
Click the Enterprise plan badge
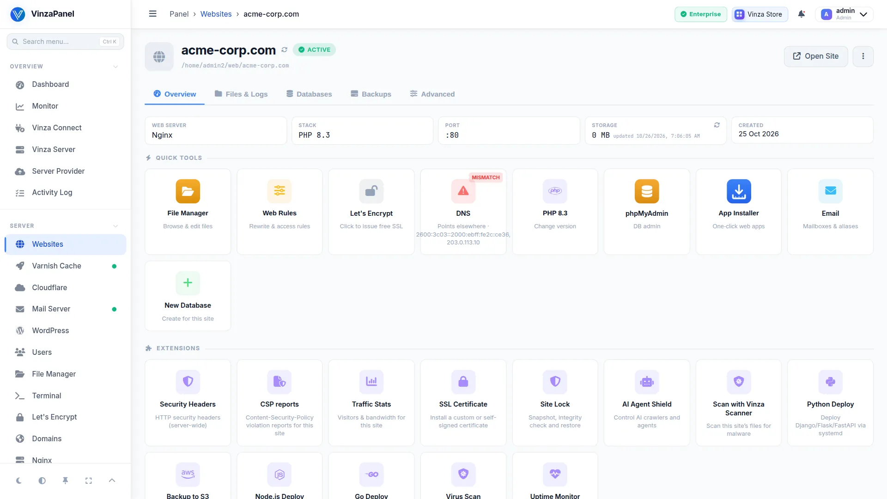click(700, 14)
